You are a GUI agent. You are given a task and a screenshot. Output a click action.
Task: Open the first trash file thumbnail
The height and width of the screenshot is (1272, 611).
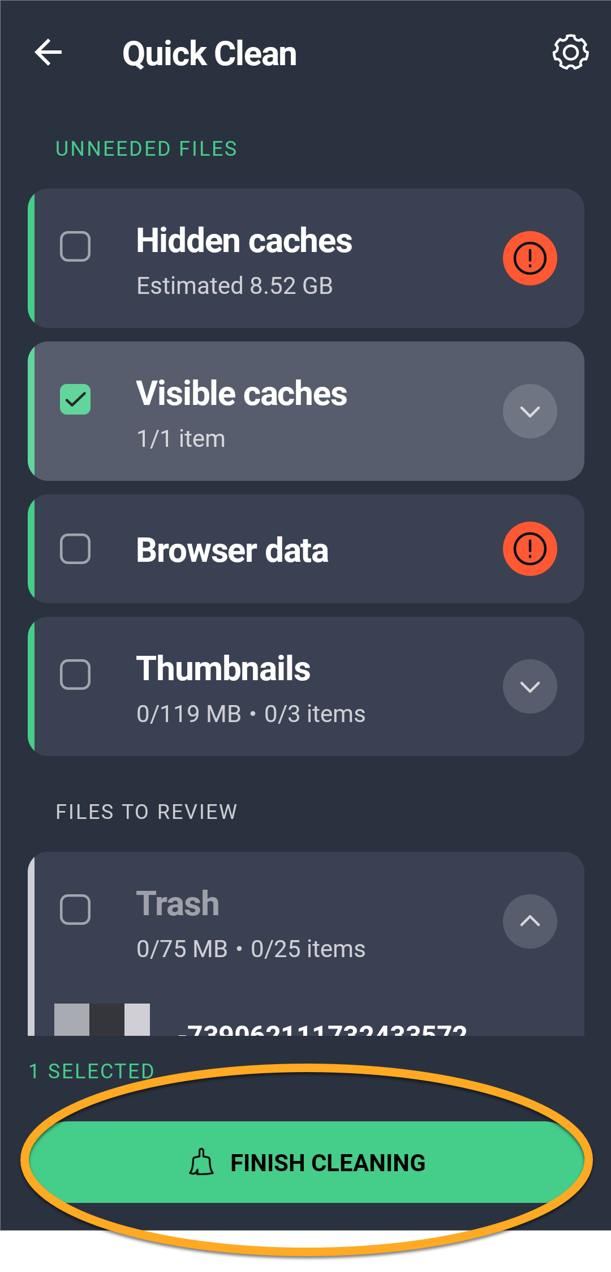pyautogui.click(x=102, y=1020)
